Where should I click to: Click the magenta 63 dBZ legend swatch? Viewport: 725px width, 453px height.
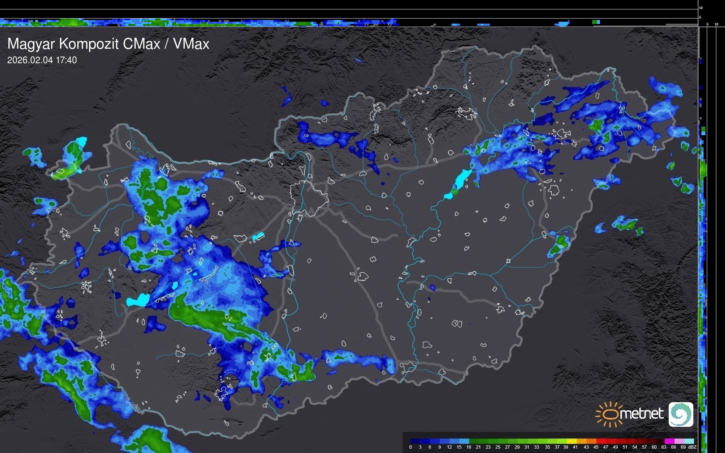point(669,441)
